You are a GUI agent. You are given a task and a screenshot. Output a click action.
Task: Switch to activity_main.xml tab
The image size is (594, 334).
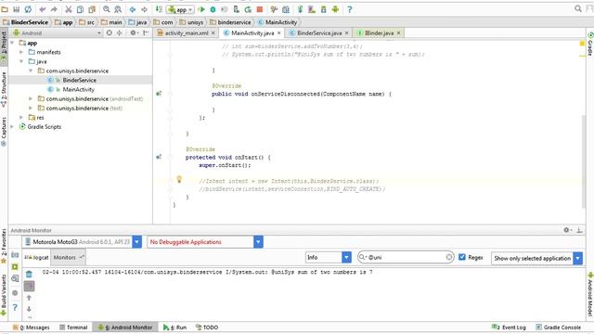coord(187,33)
